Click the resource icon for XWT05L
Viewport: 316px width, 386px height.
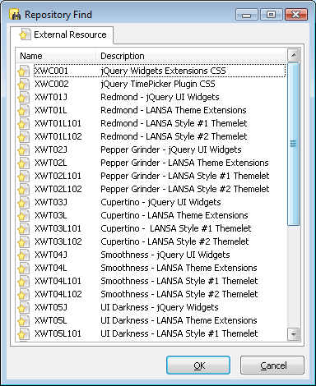[x=23, y=320]
